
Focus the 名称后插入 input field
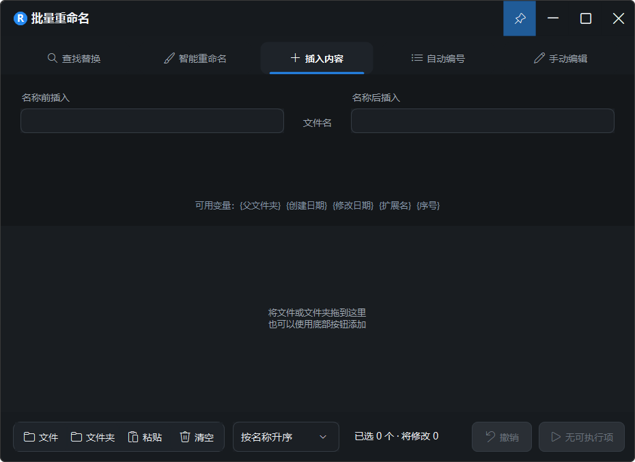[483, 121]
